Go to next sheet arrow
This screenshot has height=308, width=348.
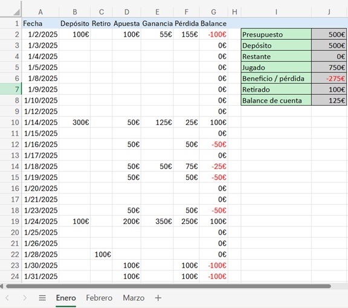tap(25, 298)
